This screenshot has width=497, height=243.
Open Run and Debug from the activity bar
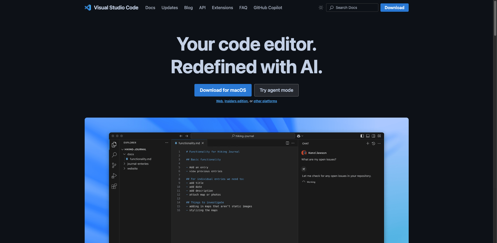click(x=114, y=176)
